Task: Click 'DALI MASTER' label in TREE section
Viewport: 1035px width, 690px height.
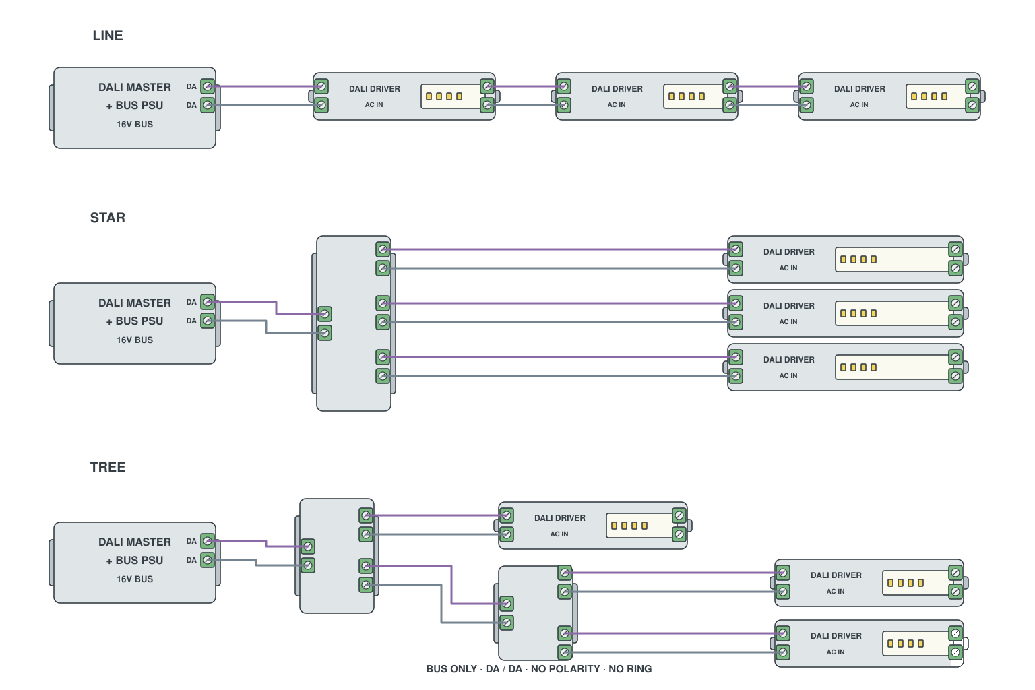Action: (x=135, y=542)
